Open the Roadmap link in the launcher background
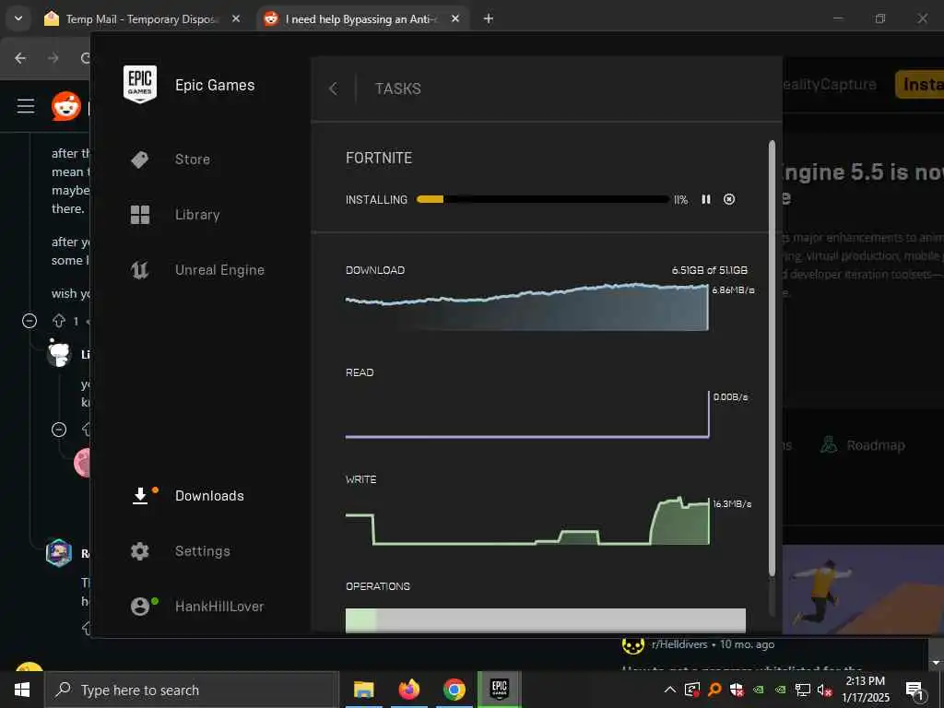The width and height of the screenshot is (944, 708). (876, 445)
